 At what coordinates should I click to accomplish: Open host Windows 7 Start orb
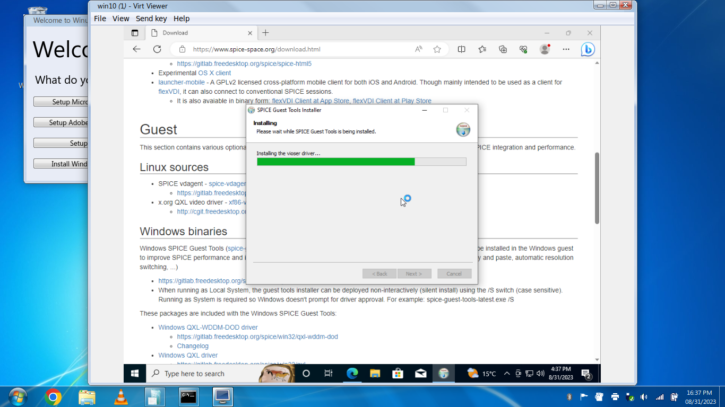(x=18, y=396)
